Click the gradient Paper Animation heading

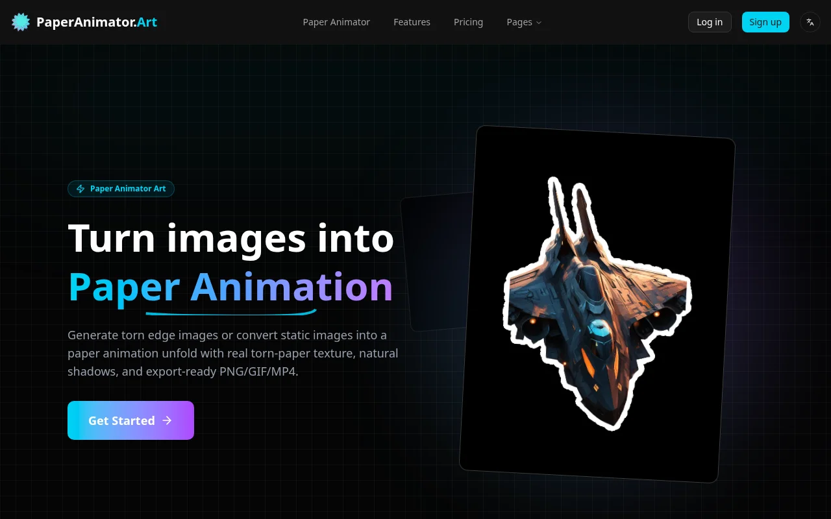230,285
